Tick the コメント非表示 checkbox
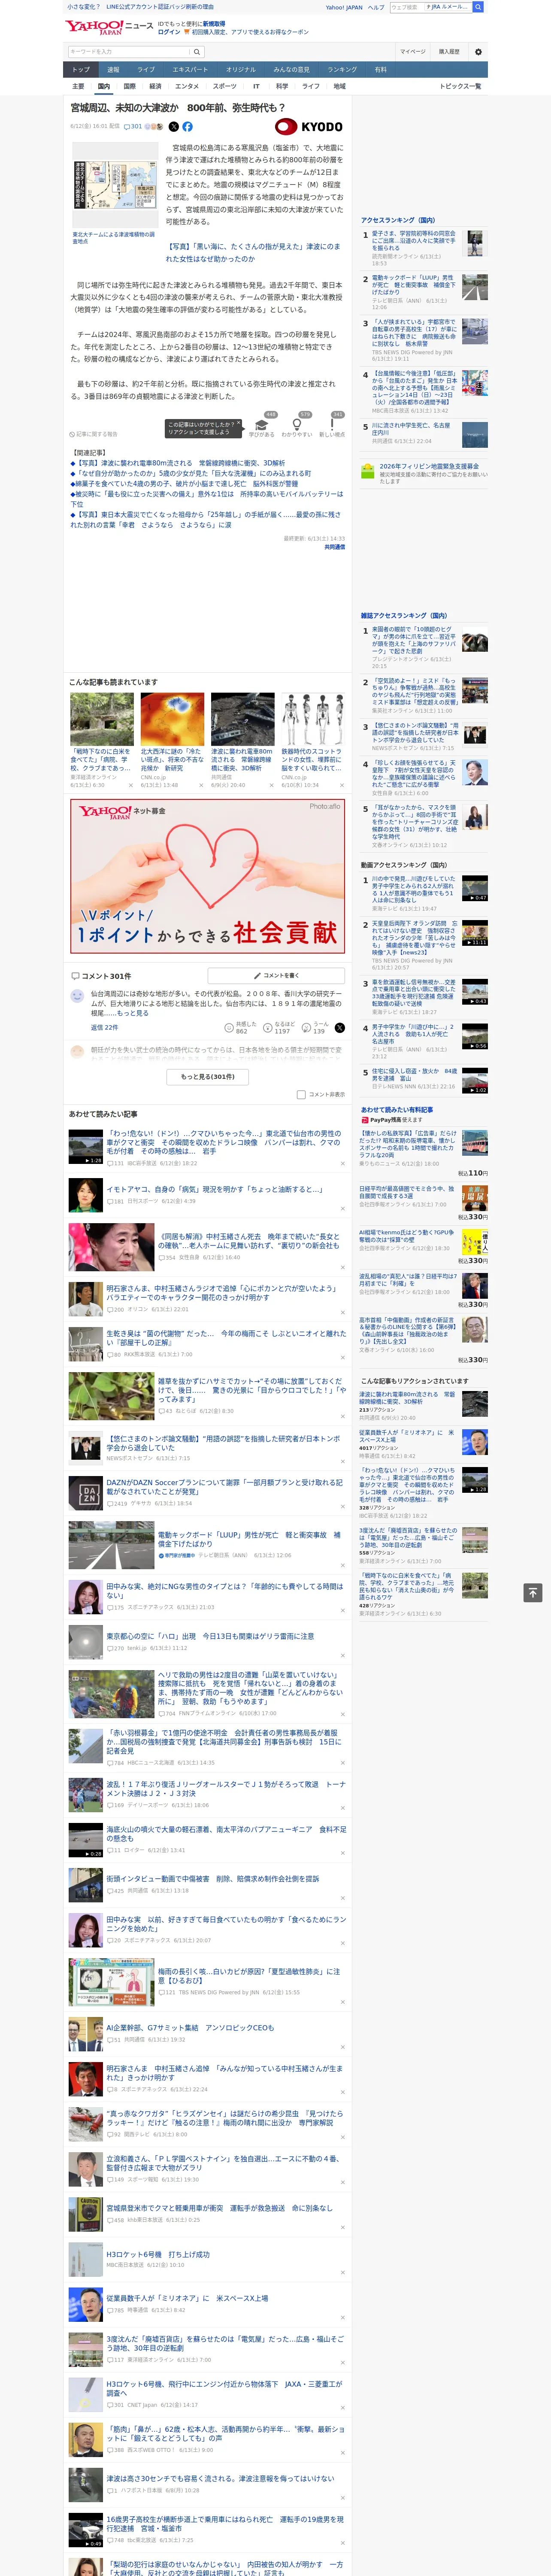Image resolution: width=551 pixels, height=2576 pixels. 301,1094
